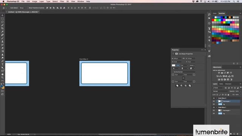Click the Wi-Fi status icon in menu bar
The height and width of the screenshot is (136, 242).
[201, 2]
